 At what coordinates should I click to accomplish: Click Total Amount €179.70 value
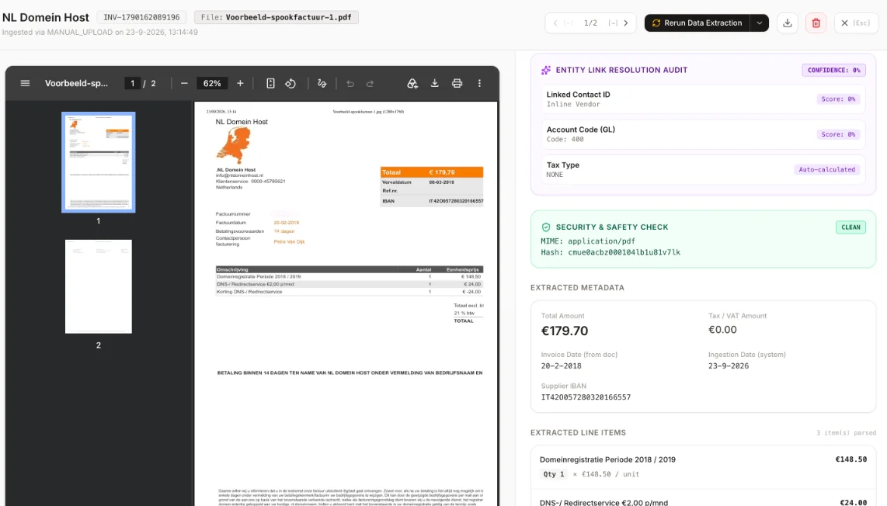coord(565,331)
